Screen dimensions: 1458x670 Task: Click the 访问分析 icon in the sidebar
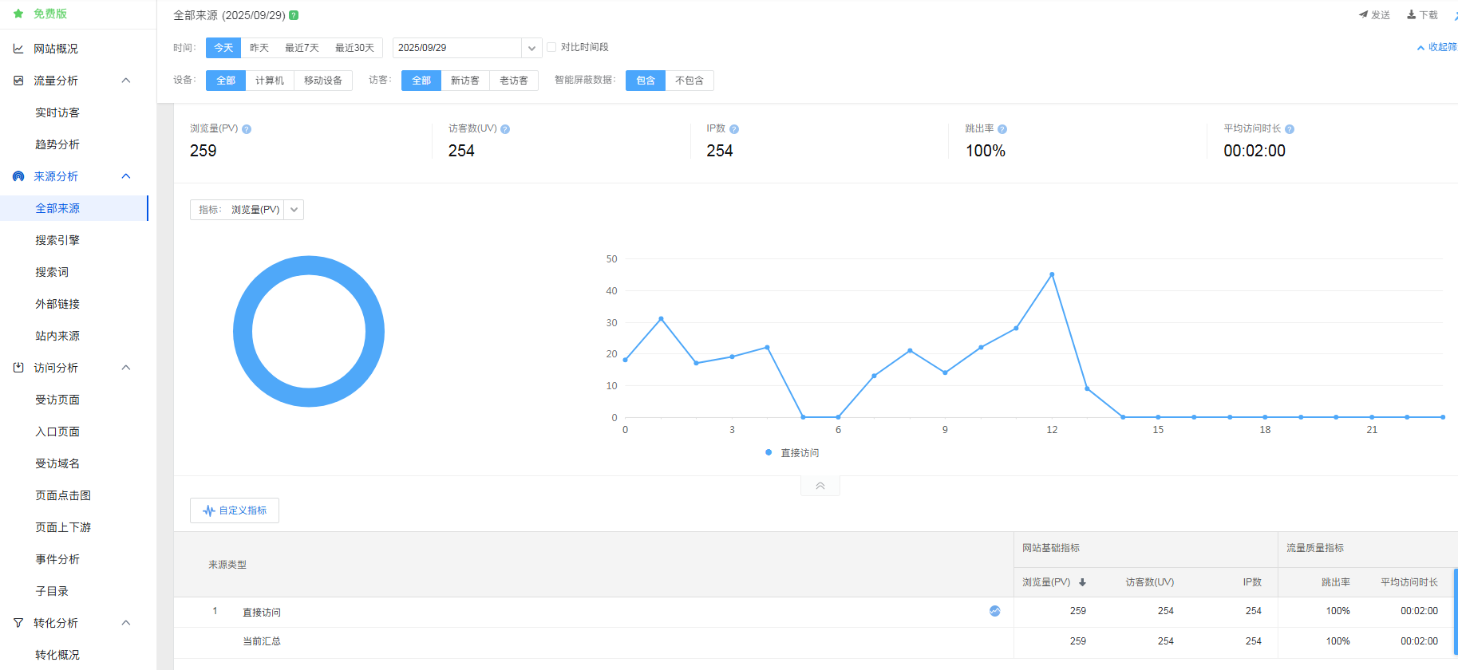tap(18, 368)
